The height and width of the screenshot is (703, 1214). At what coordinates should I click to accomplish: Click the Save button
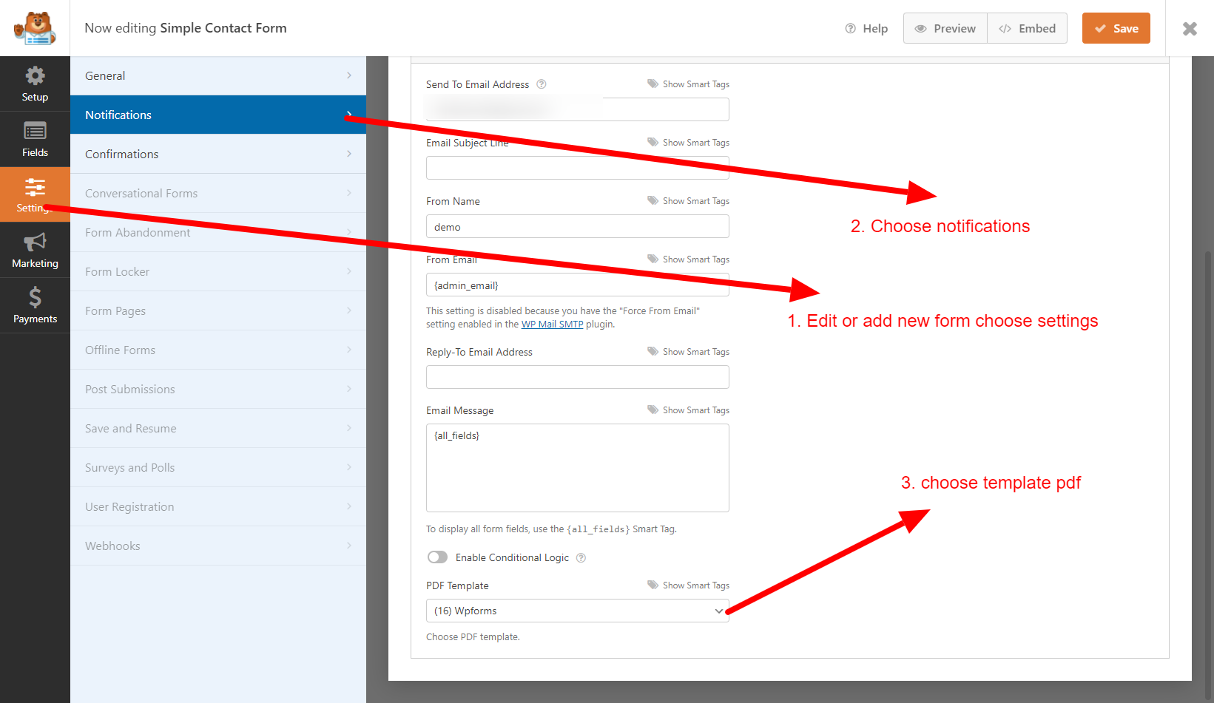[x=1116, y=28]
